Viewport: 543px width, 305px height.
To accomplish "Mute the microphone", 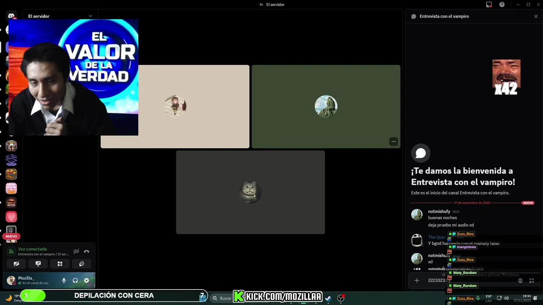I will (x=64, y=280).
